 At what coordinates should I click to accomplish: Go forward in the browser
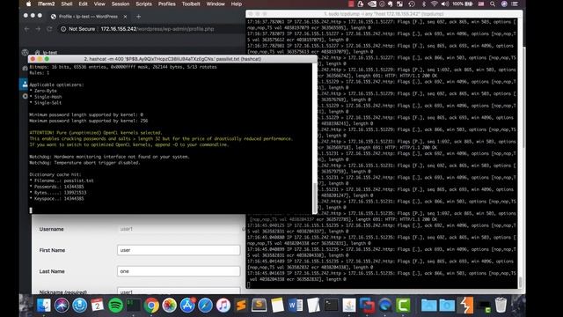coord(38,29)
